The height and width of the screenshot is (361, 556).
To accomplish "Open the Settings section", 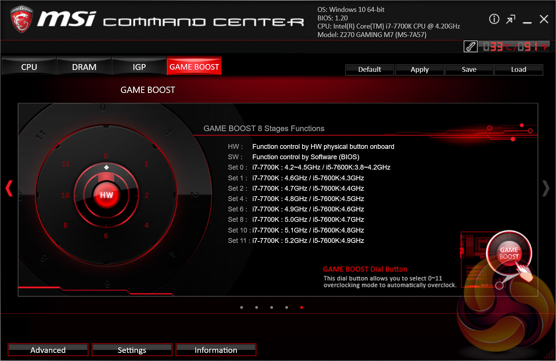I will [132, 350].
